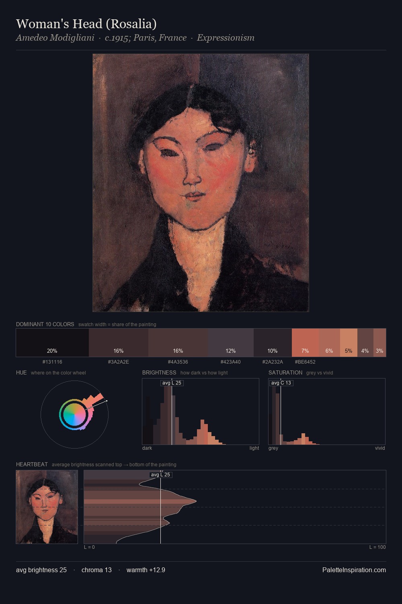Click the 'Expressionism' style label

click(x=226, y=38)
